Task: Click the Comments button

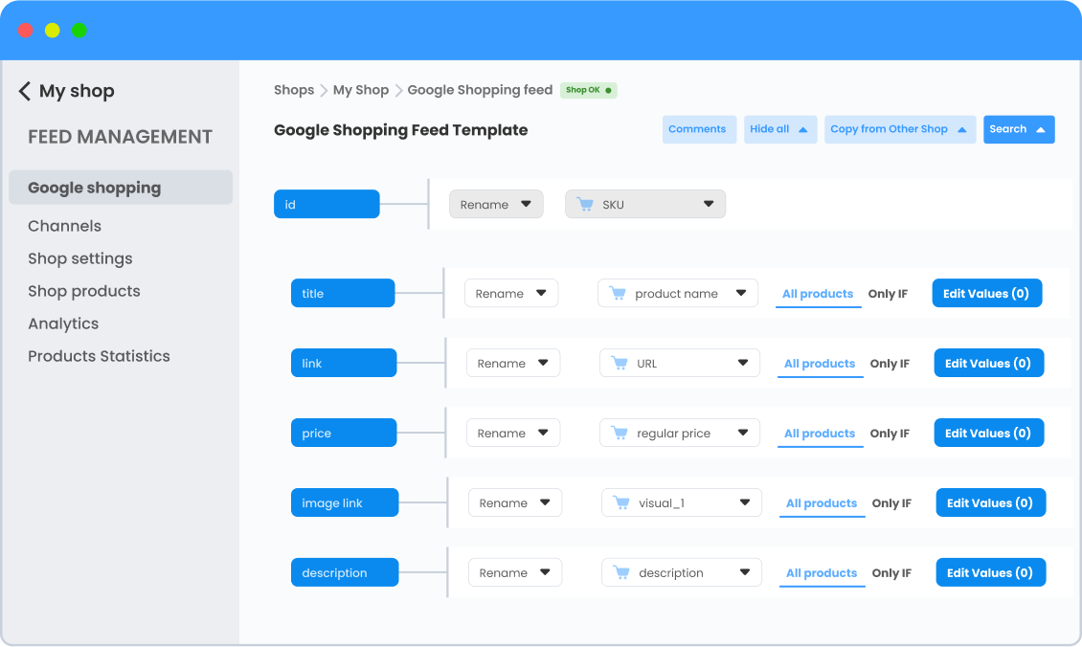Action: point(699,129)
